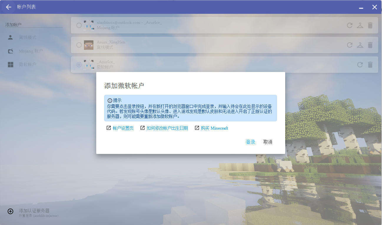
Task: Select the xiaobin02@outlook.com account radio button
Action: 79,25
